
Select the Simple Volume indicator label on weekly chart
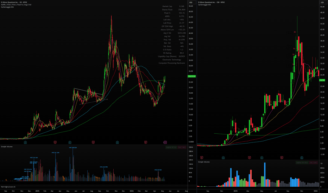point(204,162)
